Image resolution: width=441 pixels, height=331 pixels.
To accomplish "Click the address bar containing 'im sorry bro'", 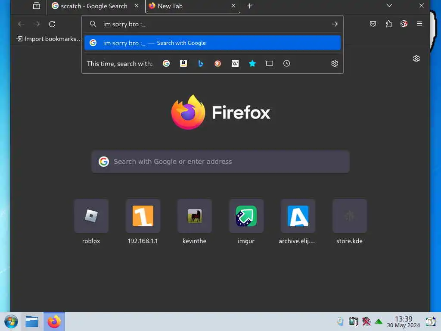I will [212, 24].
